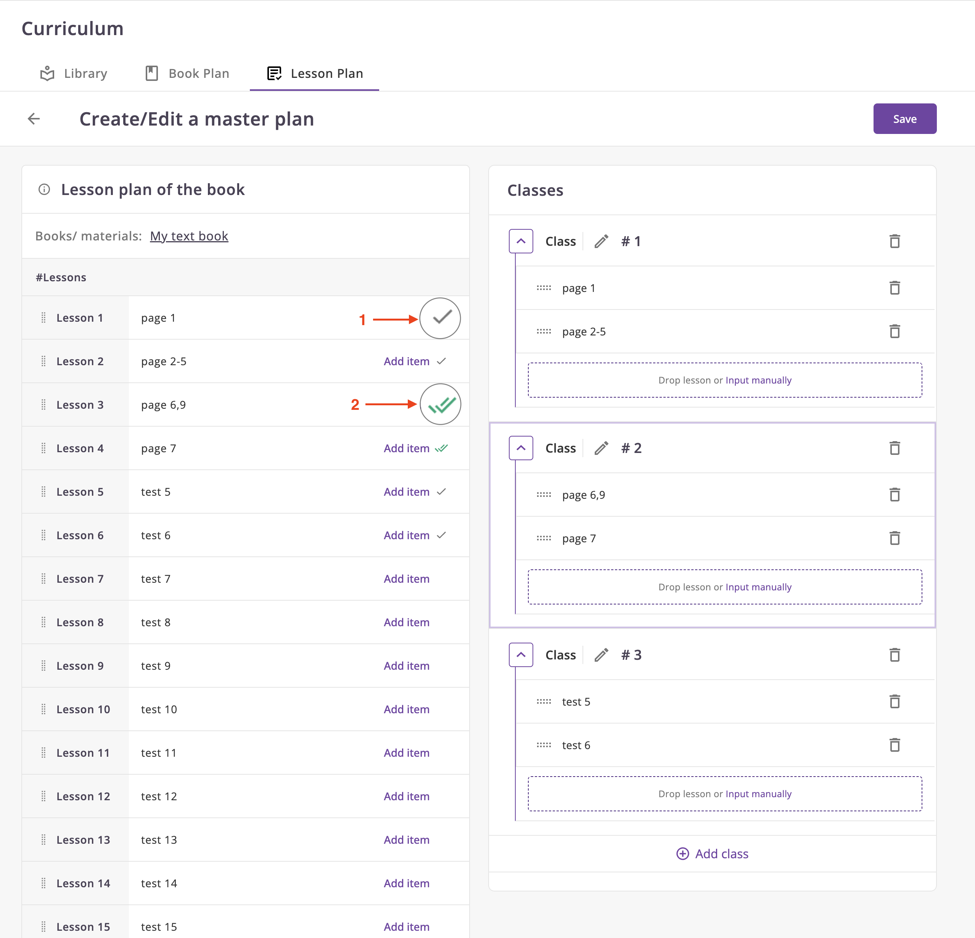
Task: Click the gray checkmark on Lesson 1
Action: tap(441, 318)
